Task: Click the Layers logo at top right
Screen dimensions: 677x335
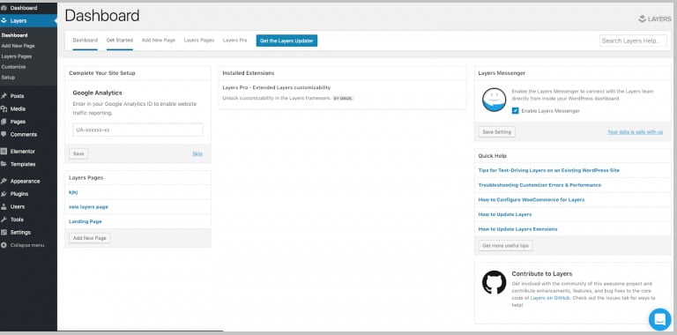Action: 655,19
